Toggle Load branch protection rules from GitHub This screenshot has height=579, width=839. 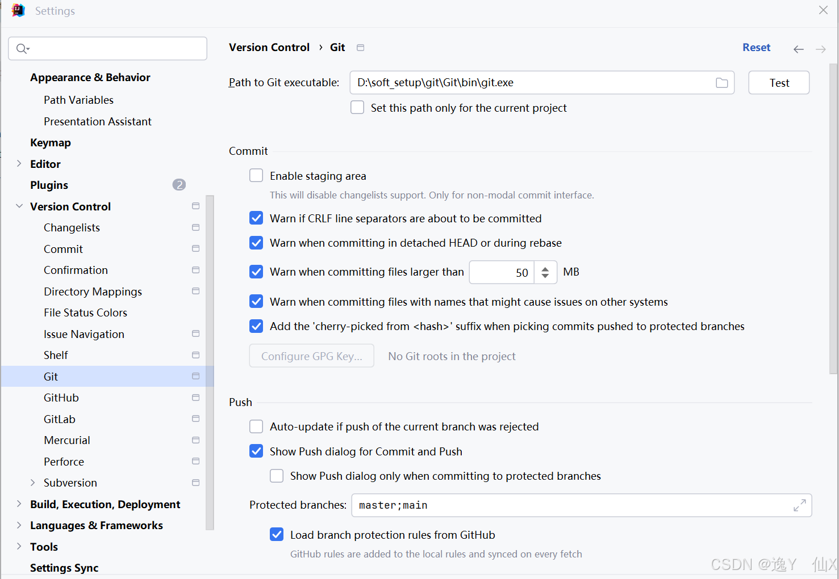pos(277,535)
